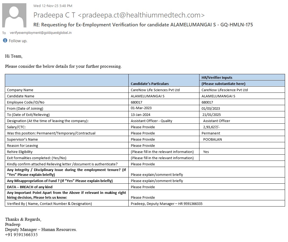The width and height of the screenshot is (288, 242).
Task: Click empty Exit formalities verifier cell
Action: click(x=242, y=158)
